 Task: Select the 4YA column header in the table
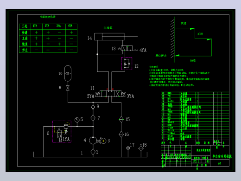[70, 26]
